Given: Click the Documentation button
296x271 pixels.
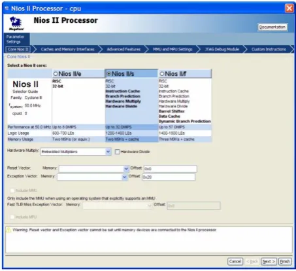Looking at the screenshot, I should tap(272, 27).
